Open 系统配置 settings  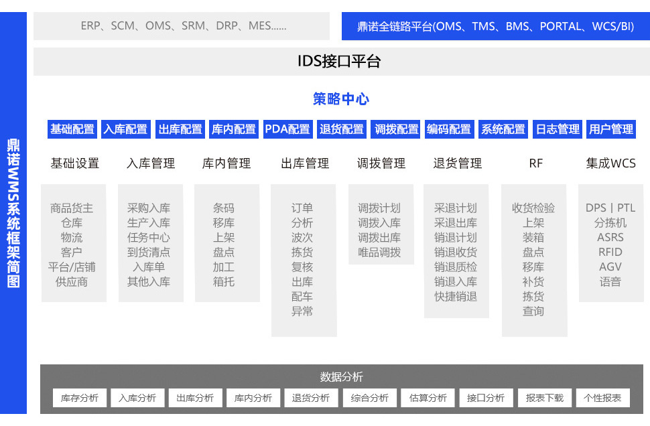click(x=503, y=129)
